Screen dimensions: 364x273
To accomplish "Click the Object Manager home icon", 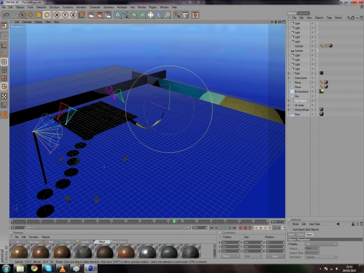I will pyautogui.click(x=352, y=18).
